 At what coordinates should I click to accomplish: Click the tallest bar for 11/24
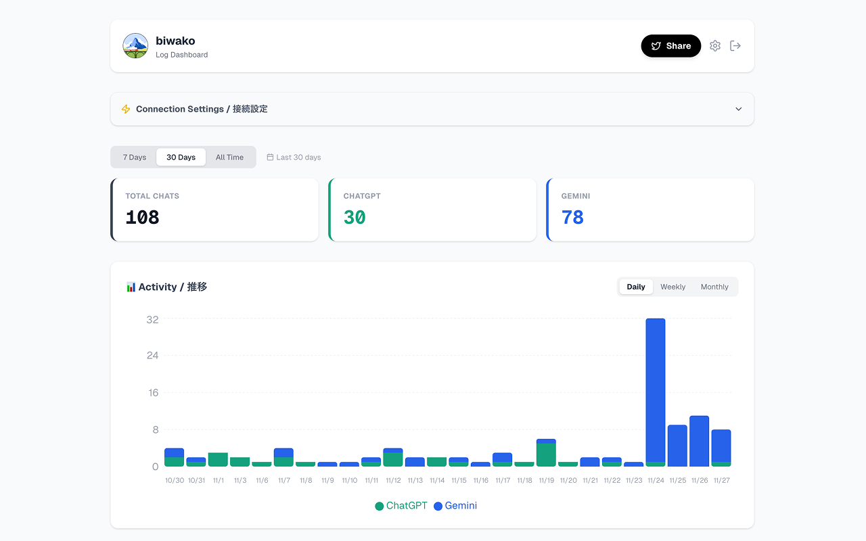click(x=655, y=391)
